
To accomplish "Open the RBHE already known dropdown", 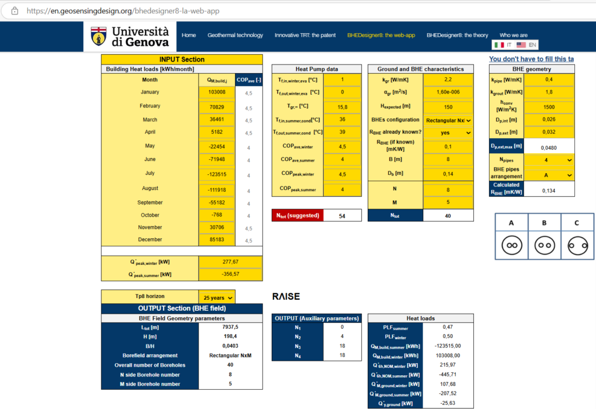I will 448,132.
